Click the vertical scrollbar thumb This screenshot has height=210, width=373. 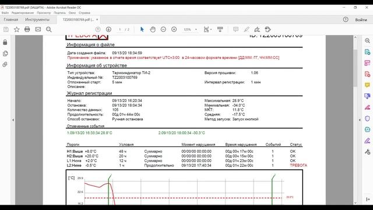[356, 68]
